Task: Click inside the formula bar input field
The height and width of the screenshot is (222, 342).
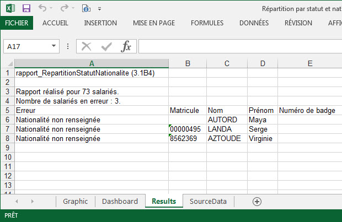Action: coord(237,46)
